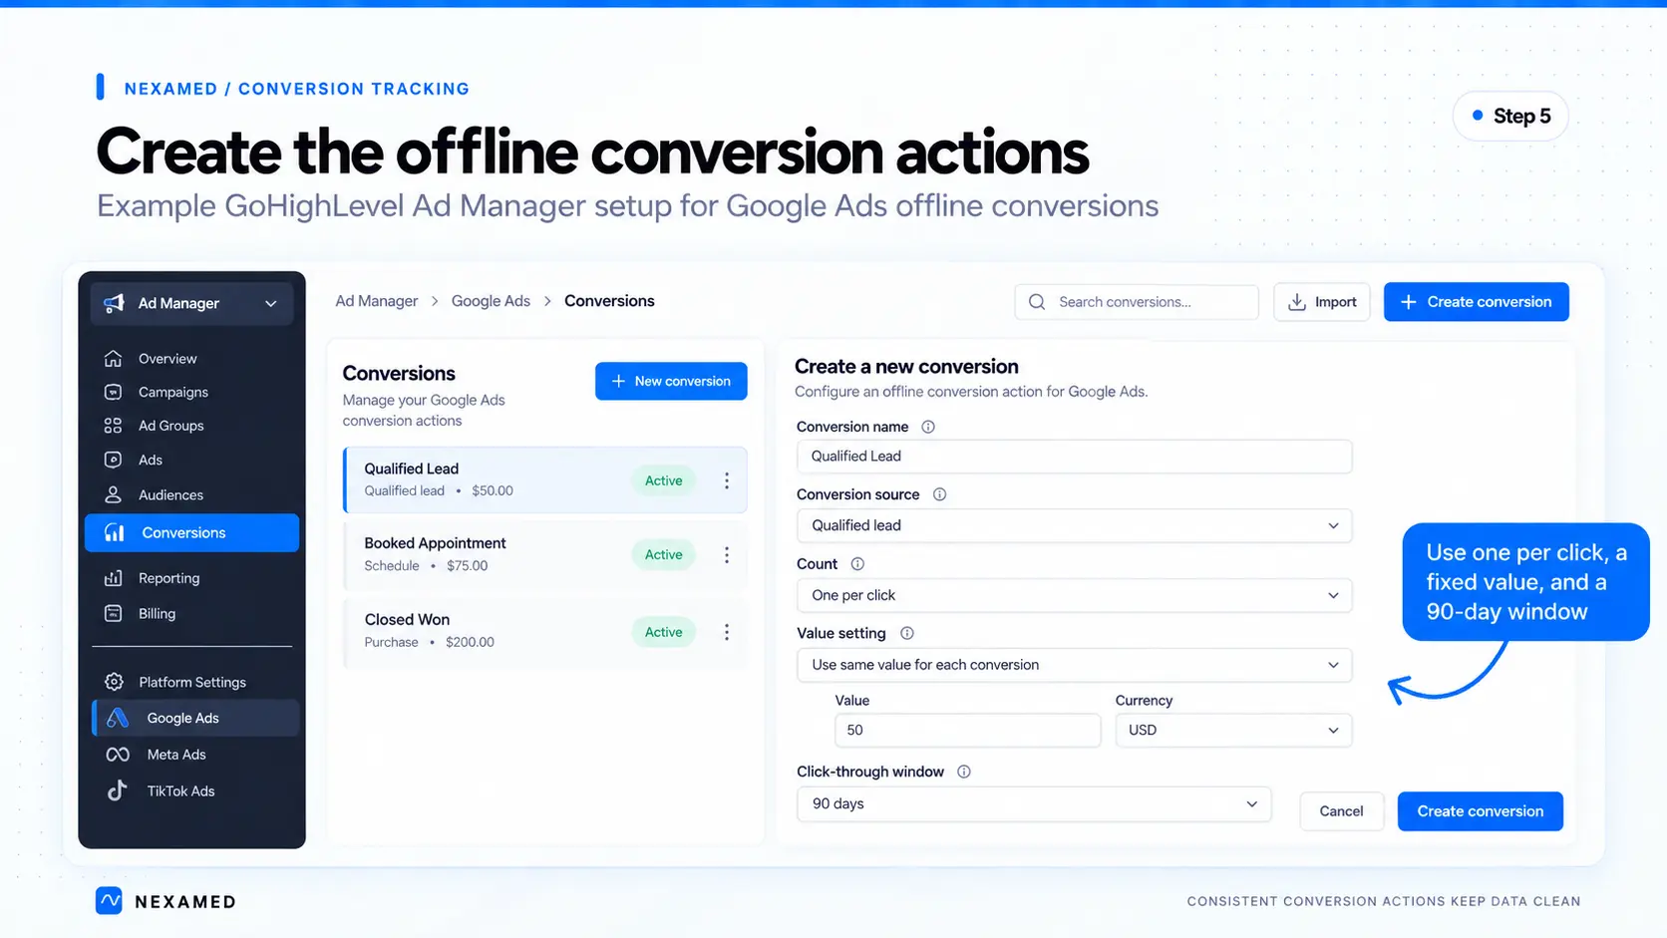Click info icon beside Count label
Image resolution: width=1667 pixels, height=938 pixels.
(x=857, y=564)
